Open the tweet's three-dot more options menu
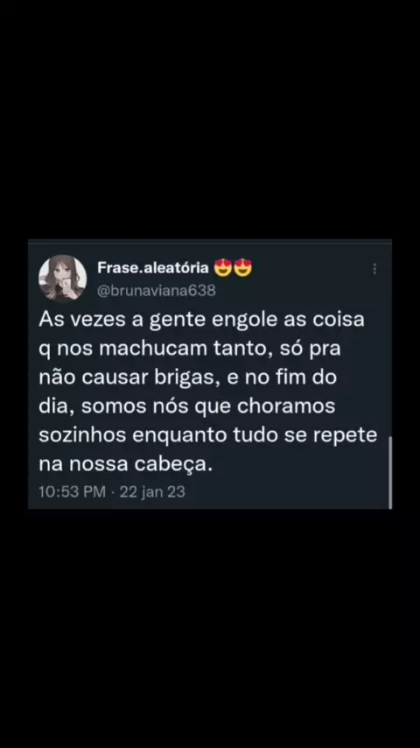This screenshot has height=748, width=420. 374,269
